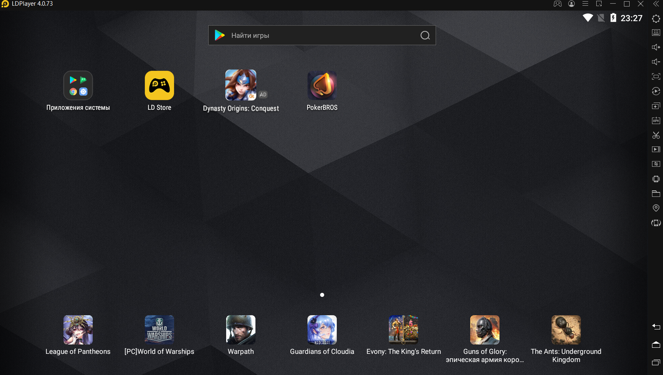This screenshot has height=375, width=663.
Task: Open hamburger menu in title bar
Action: click(585, 4)
